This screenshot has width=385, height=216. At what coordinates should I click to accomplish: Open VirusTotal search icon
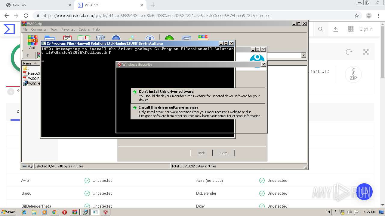point(321,29)
